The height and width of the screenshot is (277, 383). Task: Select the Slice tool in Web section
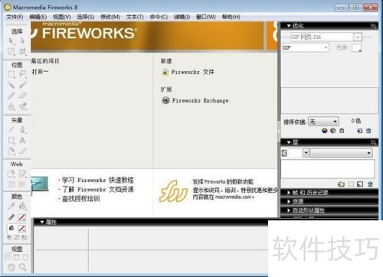[x=22, y=174]
